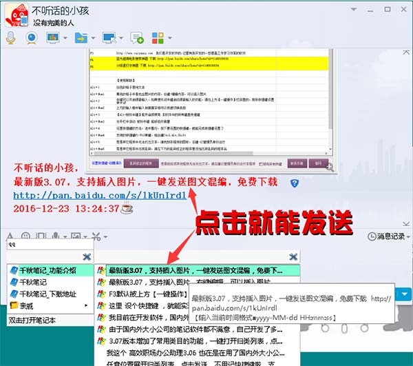Click the blue shield question icon
Viewport: 413px width, 366px height.
point(295,183)
